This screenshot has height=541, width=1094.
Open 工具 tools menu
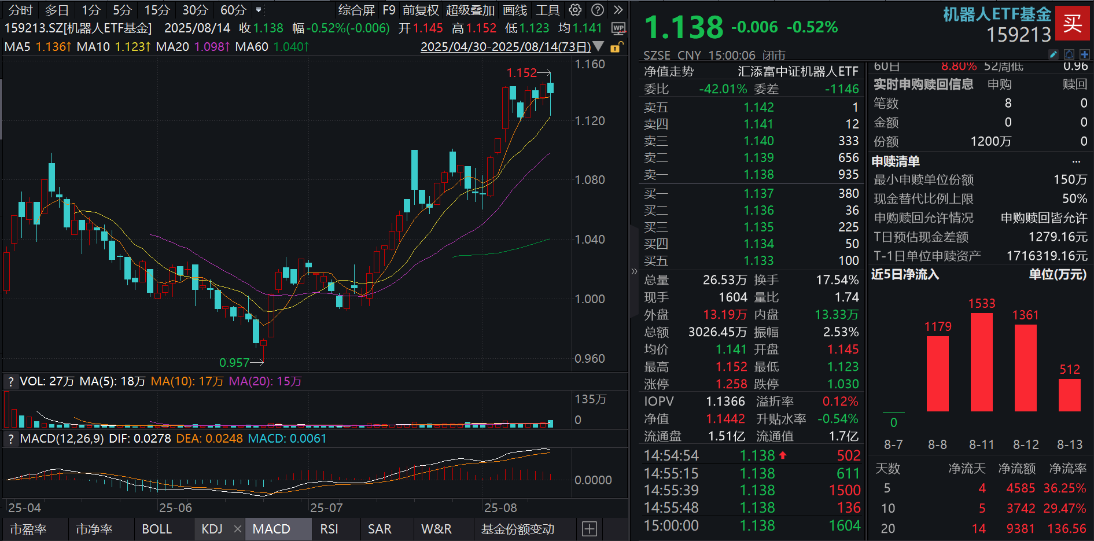pyautogui.click(x=548, y=10)
